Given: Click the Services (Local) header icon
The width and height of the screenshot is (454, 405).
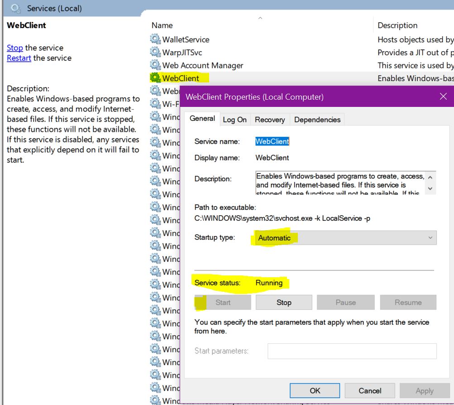Looking at the screenshot, I should pos(15,9).
